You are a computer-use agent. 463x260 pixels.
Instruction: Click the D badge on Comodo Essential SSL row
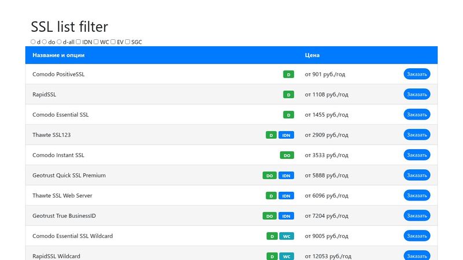(x=288, y=114)
